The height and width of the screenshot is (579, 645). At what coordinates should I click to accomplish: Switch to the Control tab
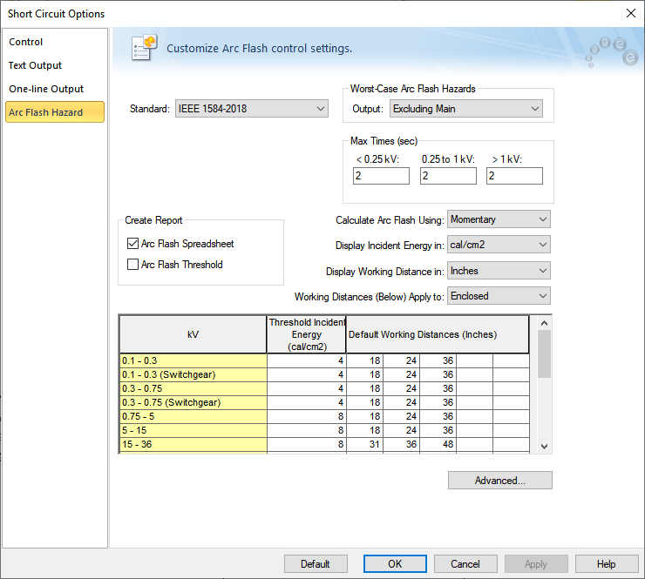pos(26,42)
